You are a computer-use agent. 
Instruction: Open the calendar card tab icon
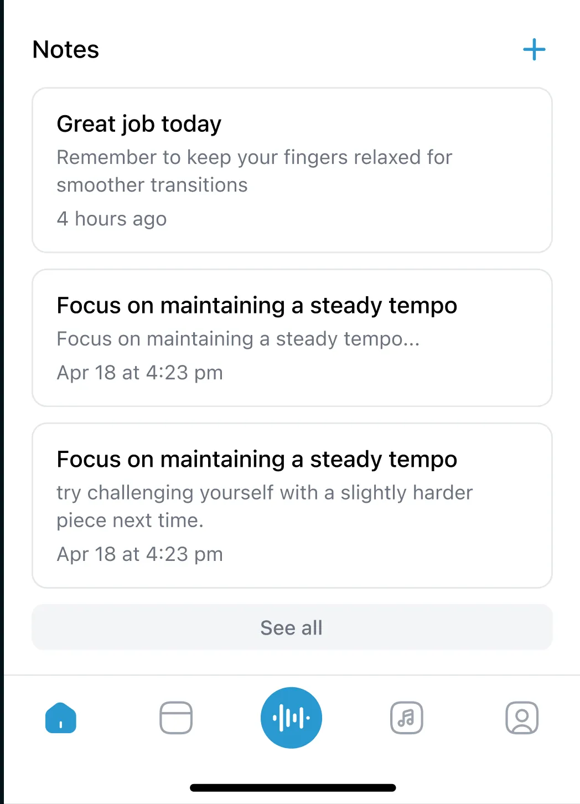(x=176, y=718)
